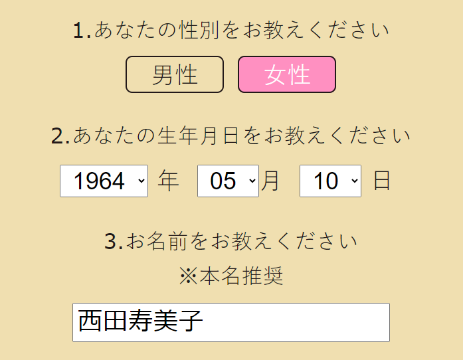Screen dimensions: 463x360
Task: Click the gender question heading あなたの性別をお教えください
Action: (242, 31)
